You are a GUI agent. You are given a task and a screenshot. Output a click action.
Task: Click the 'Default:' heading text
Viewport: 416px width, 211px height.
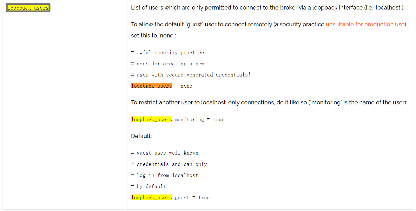tap(142, 136)
